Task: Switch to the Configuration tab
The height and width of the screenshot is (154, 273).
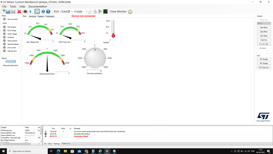Action: [50, 16]
